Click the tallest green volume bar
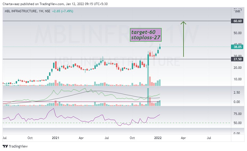This screenshot has width=247, height=151. (148, 76)
